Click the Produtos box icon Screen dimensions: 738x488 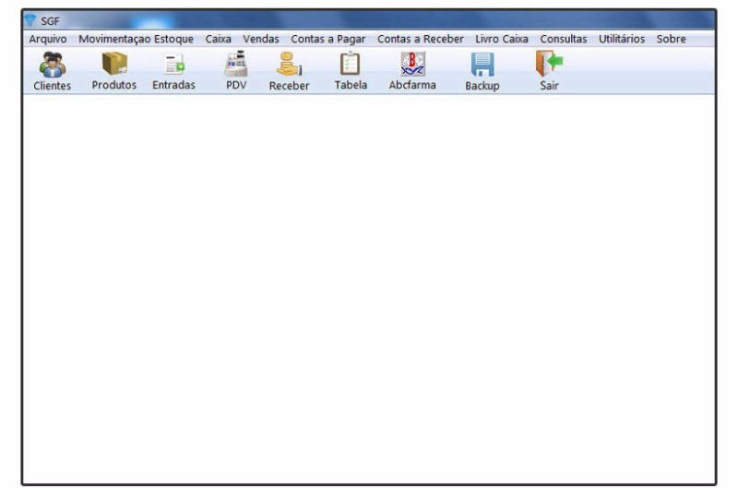tap(113, 65)
